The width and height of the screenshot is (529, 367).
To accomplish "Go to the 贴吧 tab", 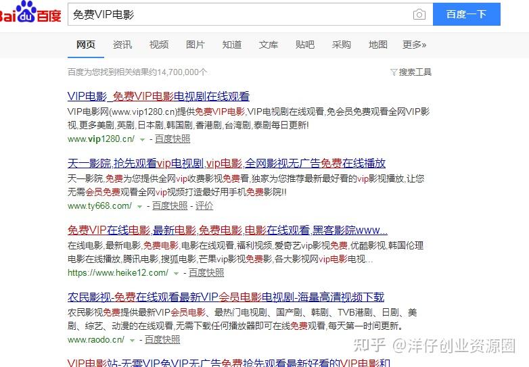I will point(305,45).
